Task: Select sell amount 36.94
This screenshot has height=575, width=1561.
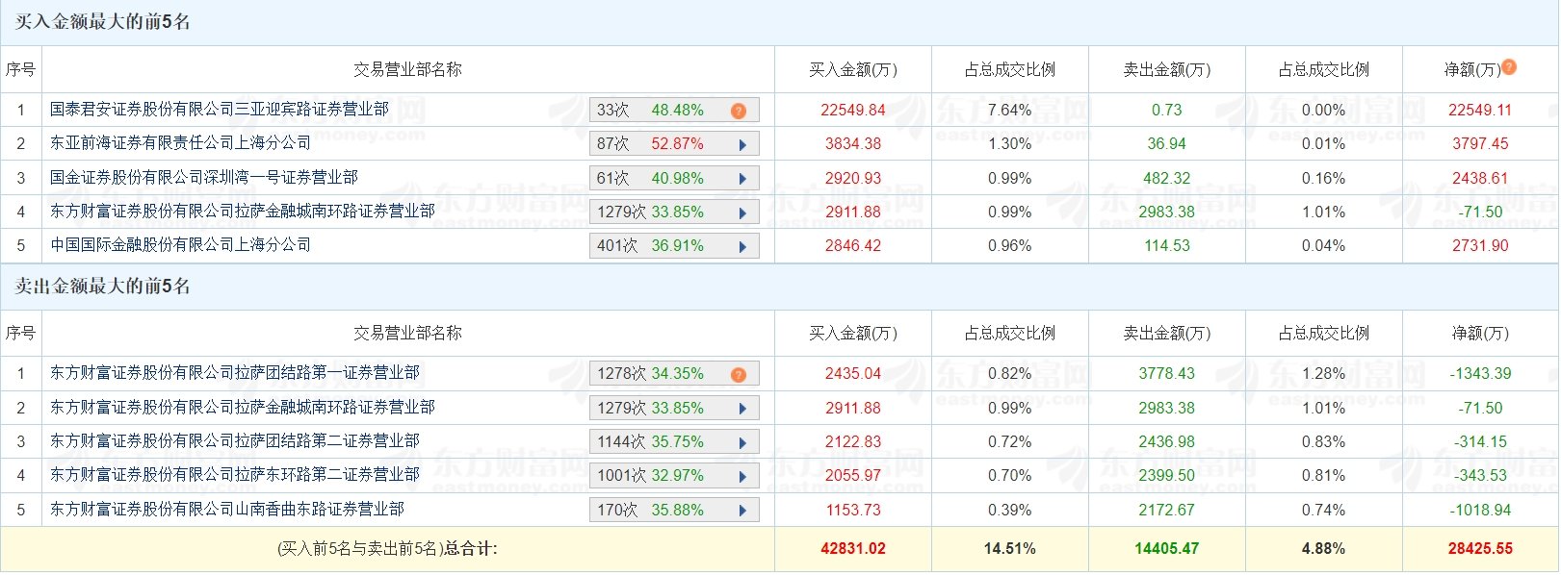Action: (1167, 143)
